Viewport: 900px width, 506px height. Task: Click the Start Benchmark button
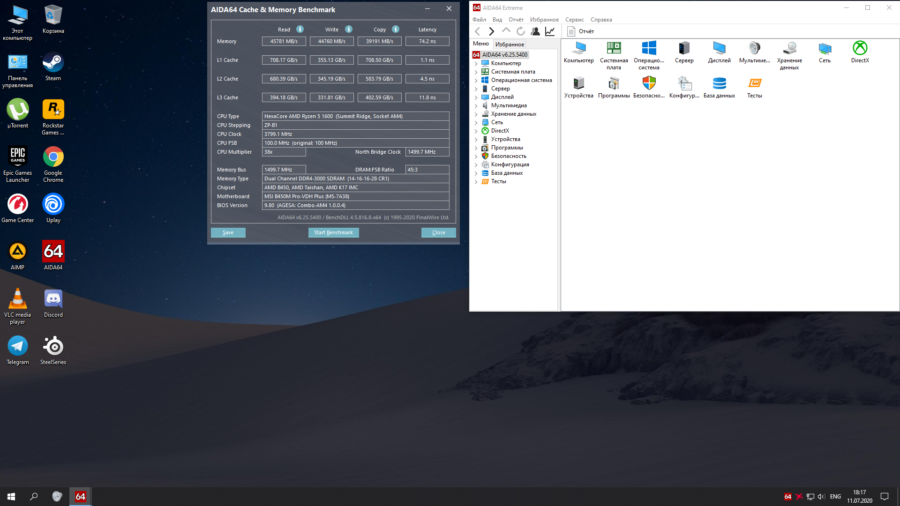[333, 232]
